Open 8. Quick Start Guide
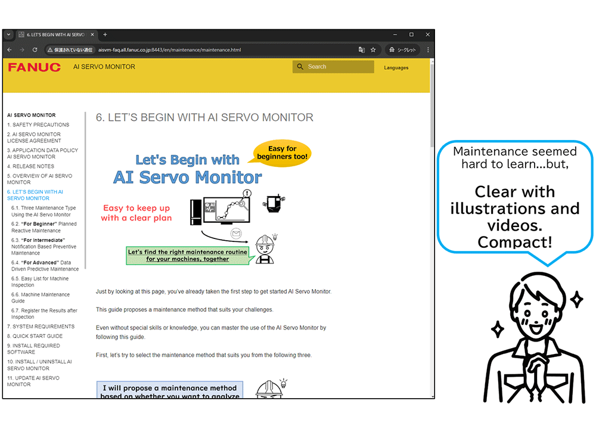Image resolution: width=596 pixels, height=447 pixels. click(35, 336)
